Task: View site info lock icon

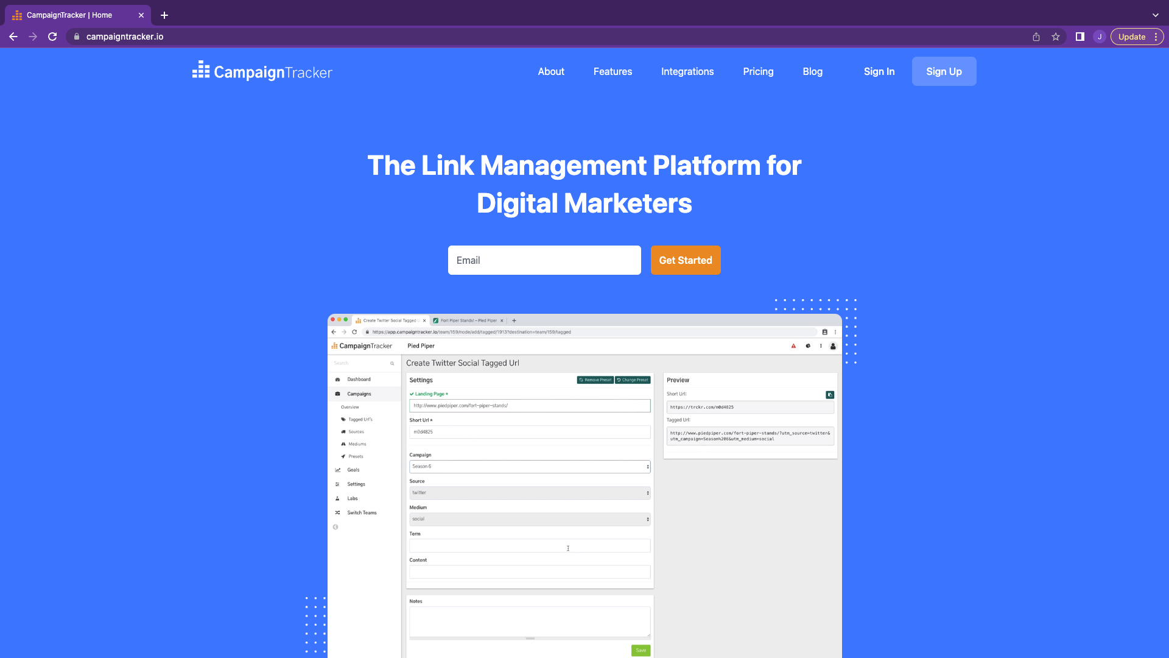Action: pyautogui.click(x=77, y=37)
